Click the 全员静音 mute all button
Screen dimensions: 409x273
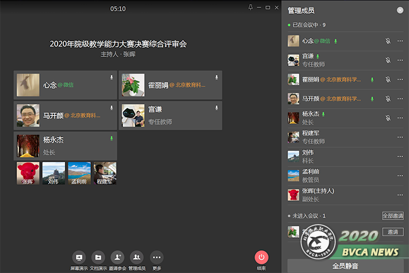tap(345, 266)
